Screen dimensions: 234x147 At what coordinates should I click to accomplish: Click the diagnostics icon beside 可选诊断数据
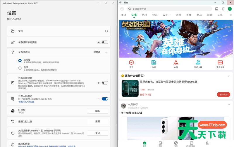pos(13,83)
